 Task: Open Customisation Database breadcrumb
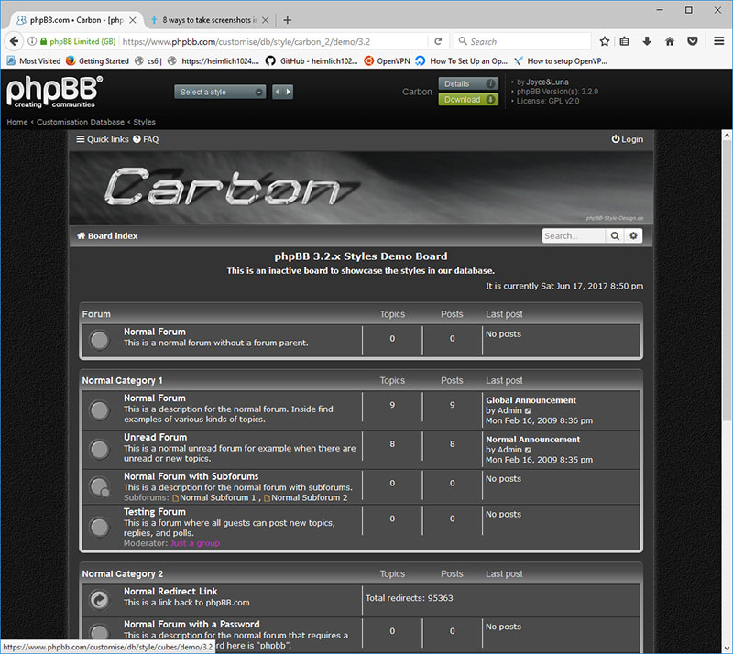coord(81,122)
